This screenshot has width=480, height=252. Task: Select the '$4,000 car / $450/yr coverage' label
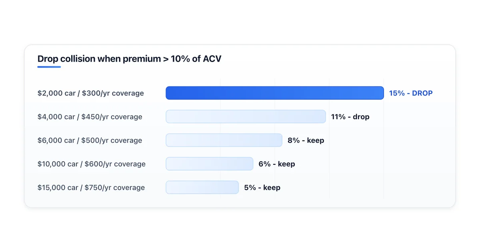[x=90, y=117]
